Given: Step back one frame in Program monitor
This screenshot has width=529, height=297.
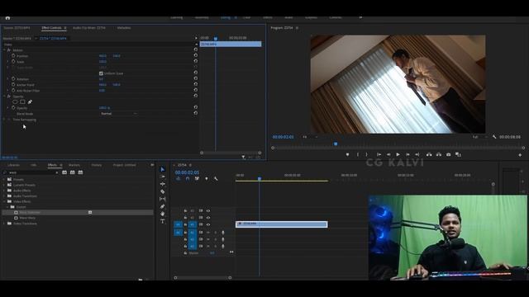Looking at the screenshot, I should pos(388,154).
